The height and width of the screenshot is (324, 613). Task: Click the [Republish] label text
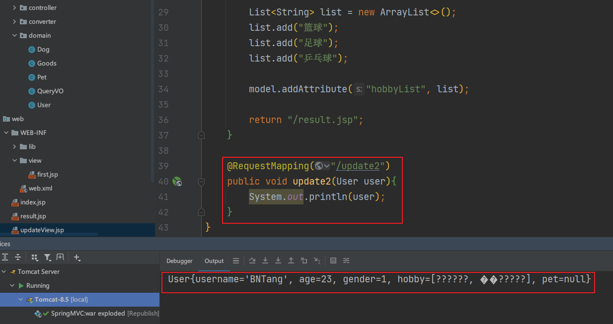tap(143, 314)
